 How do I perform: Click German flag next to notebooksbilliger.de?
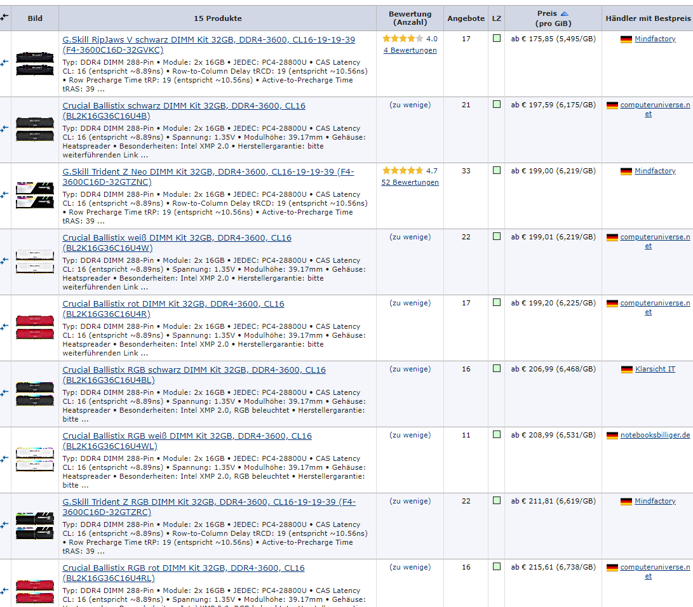pyautogui.click(x=612, y=436)
